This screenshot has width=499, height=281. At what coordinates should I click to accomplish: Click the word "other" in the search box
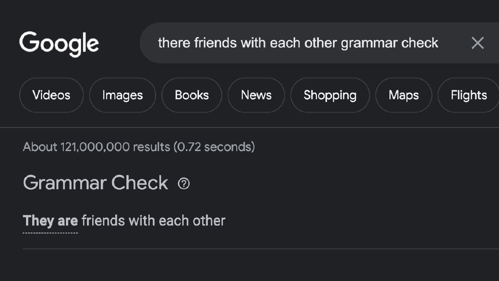click(321, 43)
